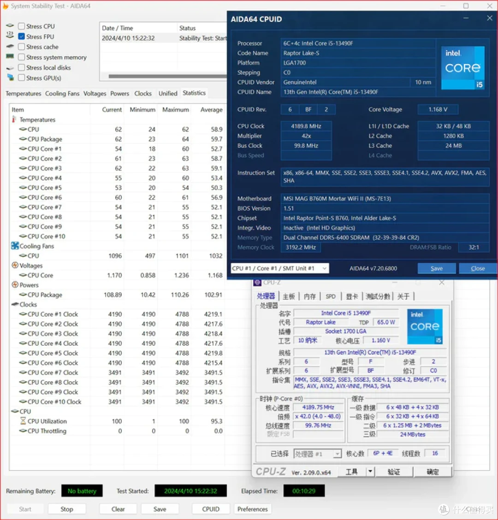Click the Stress CPU chip icon

[10, 26]
